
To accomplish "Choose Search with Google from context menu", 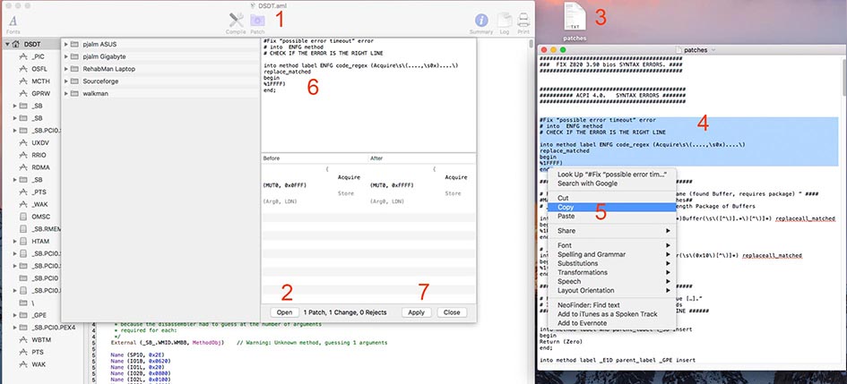I will pyautogui.click(x=611, y=183).
